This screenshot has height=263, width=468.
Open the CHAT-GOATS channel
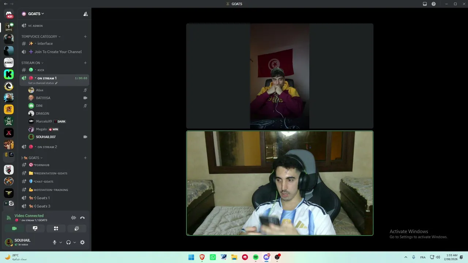click(54, 182)
